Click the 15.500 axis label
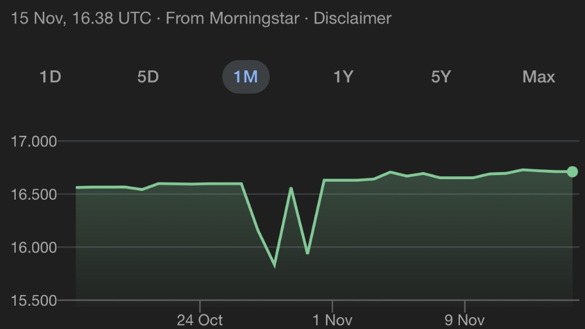 click(33, 300)
